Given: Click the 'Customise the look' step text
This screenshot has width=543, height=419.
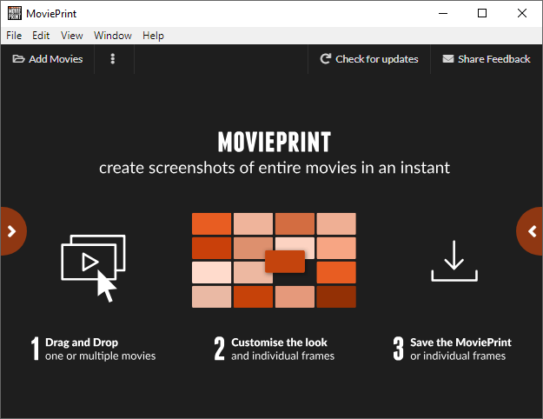Looking at the screenshot, I should pyautogui.click(x=279, y=342).
